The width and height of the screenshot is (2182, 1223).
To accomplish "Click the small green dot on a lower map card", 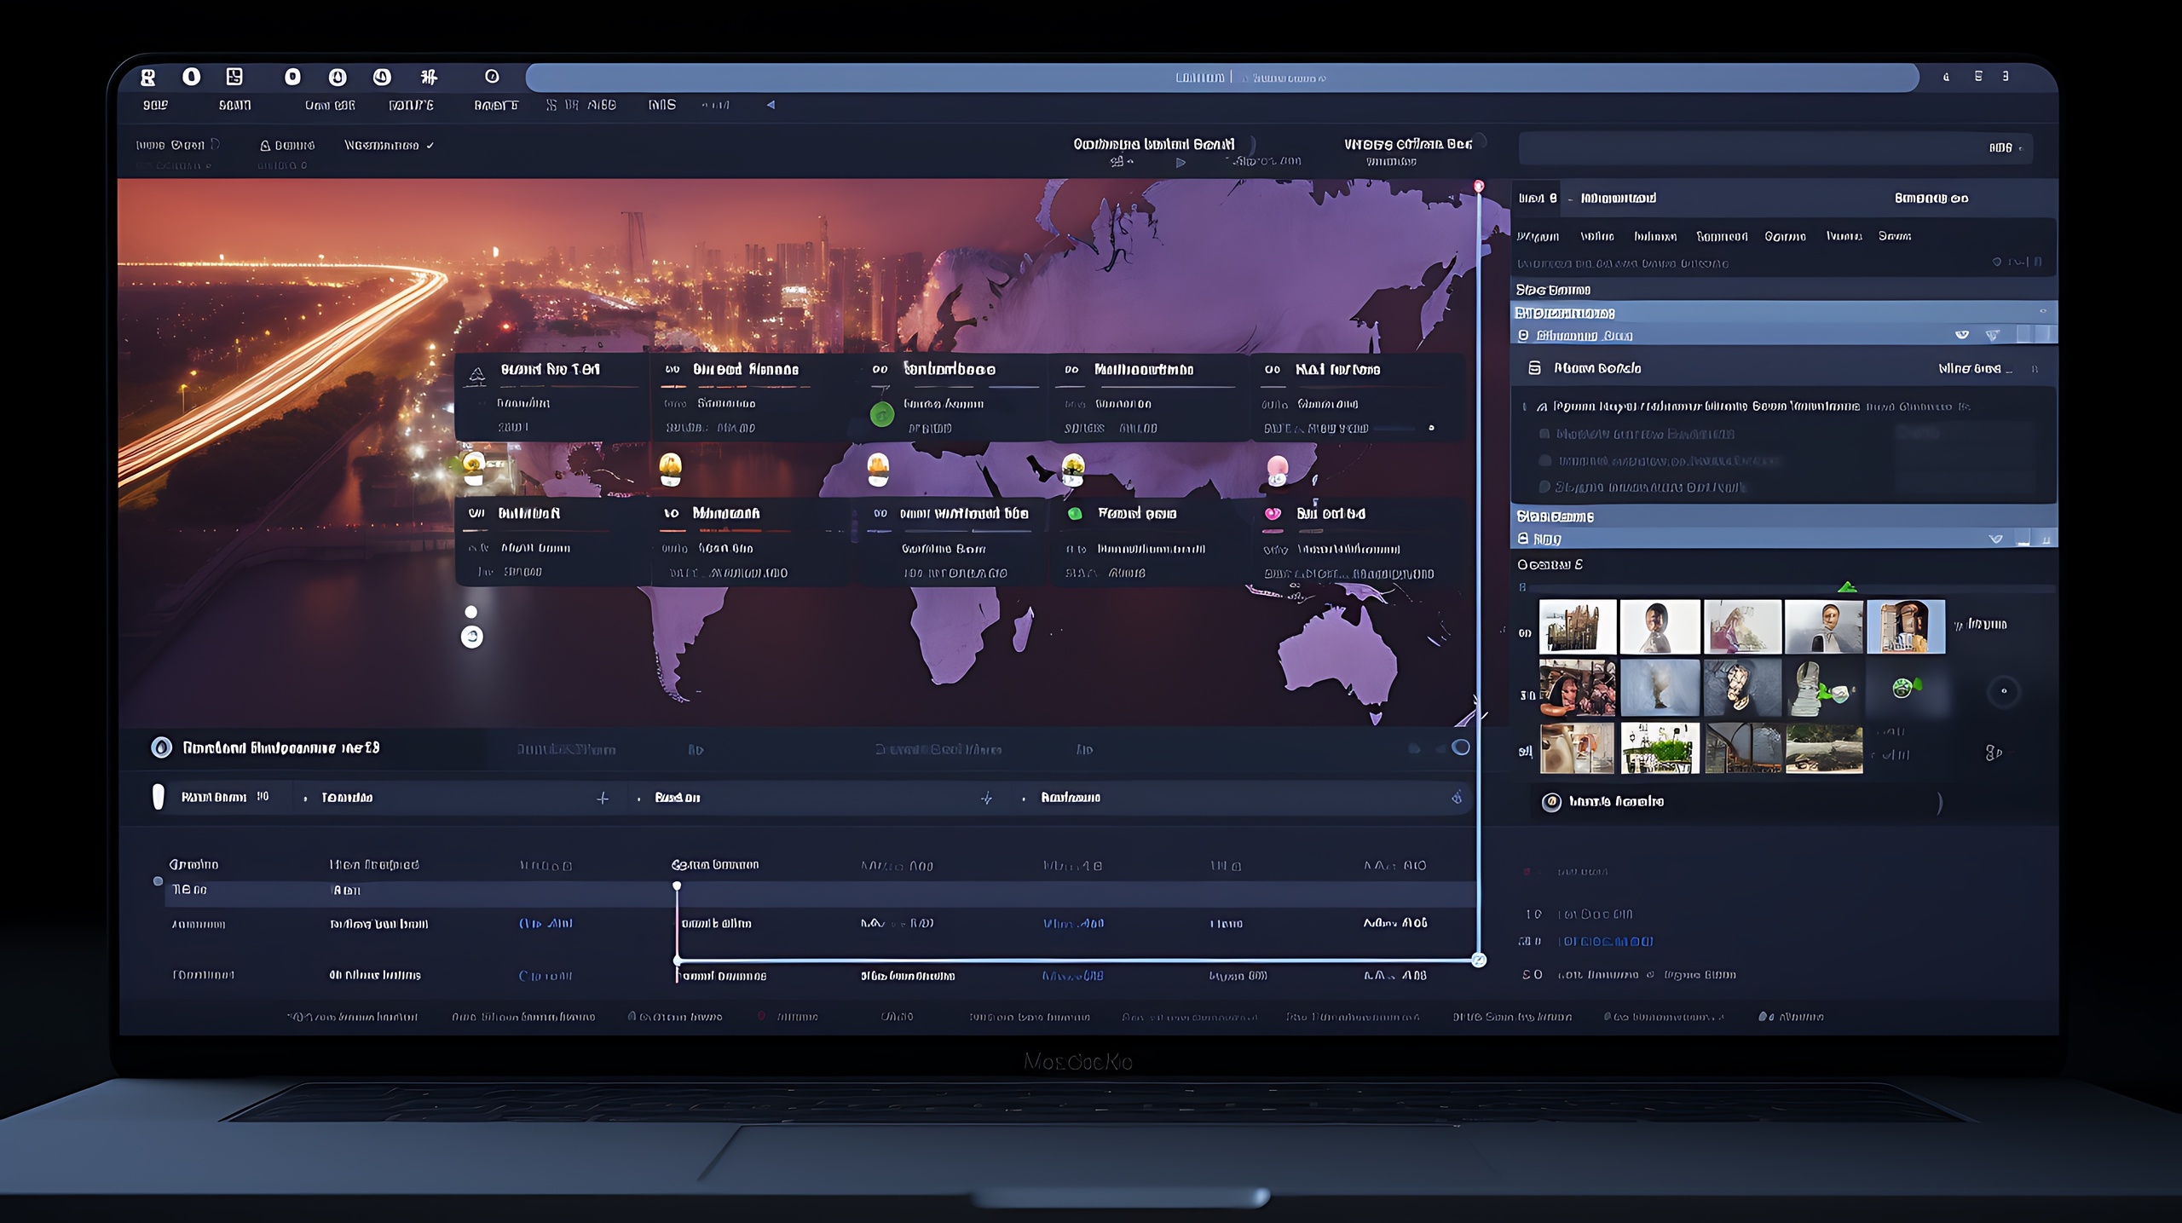I will (1075, 513).
